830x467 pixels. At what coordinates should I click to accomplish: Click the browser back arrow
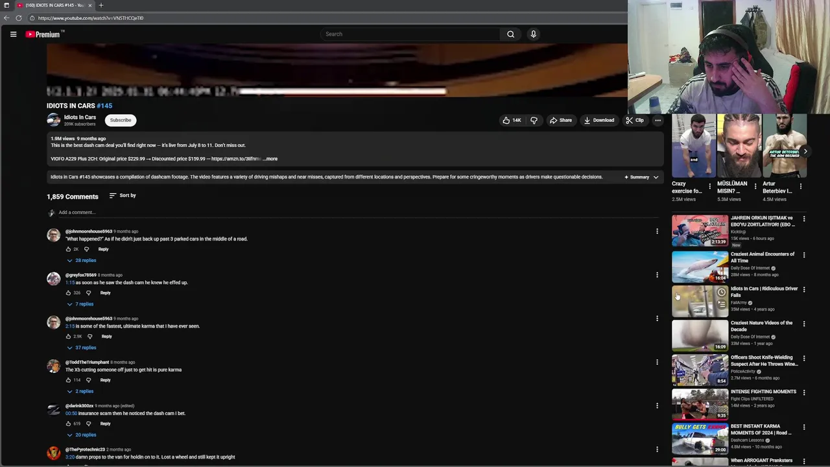tap(6, 18)
